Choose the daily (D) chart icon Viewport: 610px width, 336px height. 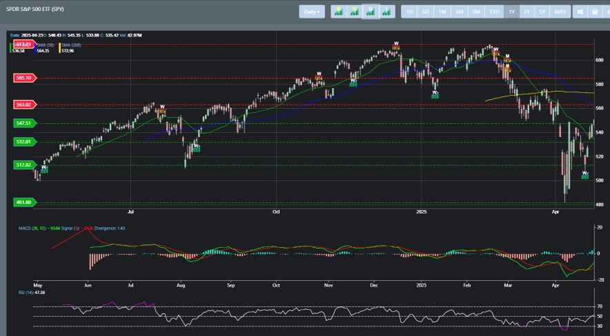tap(371, 12)
